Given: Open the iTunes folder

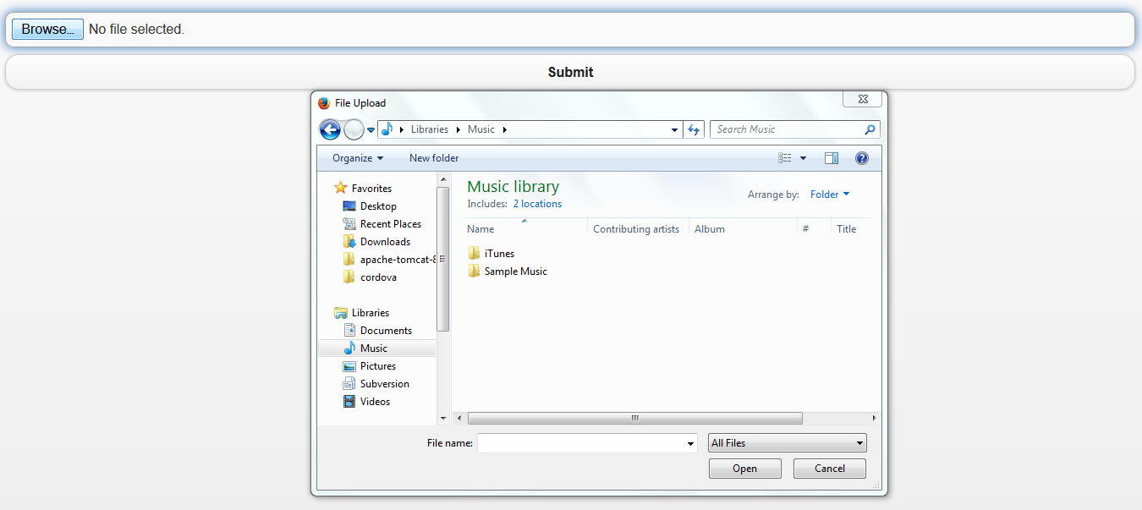Looking at the screenshot, I should [498, 254].
